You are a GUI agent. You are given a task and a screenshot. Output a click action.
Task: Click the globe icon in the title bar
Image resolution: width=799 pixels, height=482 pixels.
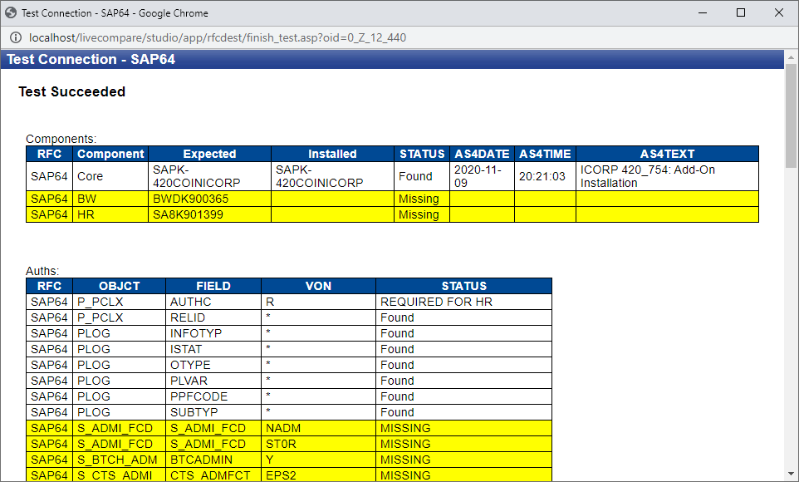(x=11, y=12)
